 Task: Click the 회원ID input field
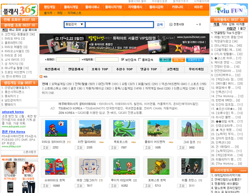(68, 60)
